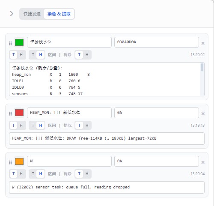The image size is (214, 206).
Task: Click the IDLE0 row in extracted output
Action: (x=46, y=87)
